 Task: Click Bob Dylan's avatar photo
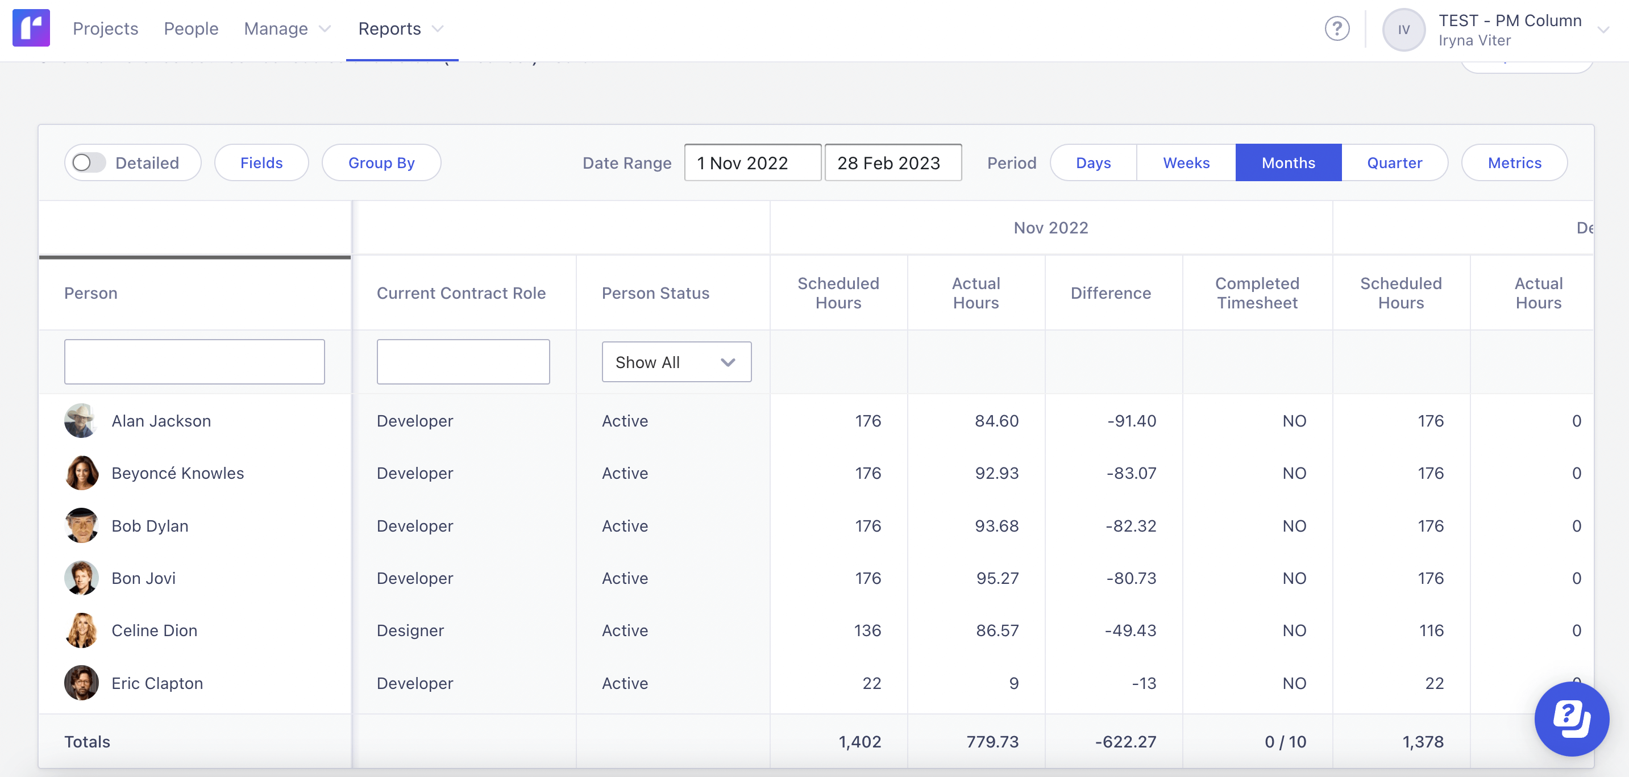tap(81, 525)
